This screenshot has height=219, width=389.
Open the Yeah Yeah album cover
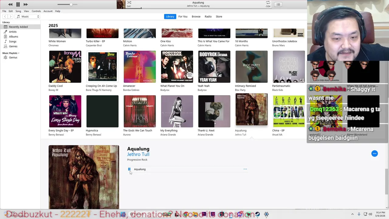tap(214, 67)
